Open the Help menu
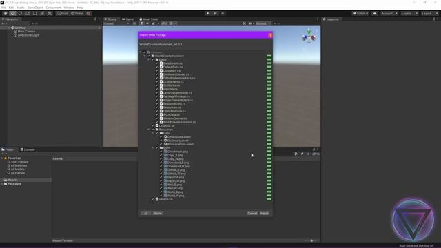Screen dimensions: 441x248 (x=80, y=8)
